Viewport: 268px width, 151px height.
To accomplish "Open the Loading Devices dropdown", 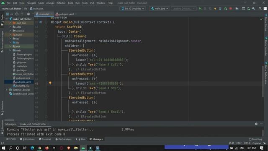I will 183,8.
